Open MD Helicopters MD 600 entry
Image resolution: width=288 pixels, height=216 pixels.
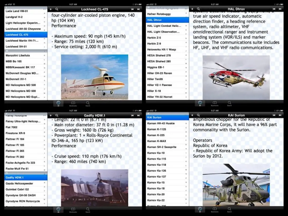pos(26,91)
